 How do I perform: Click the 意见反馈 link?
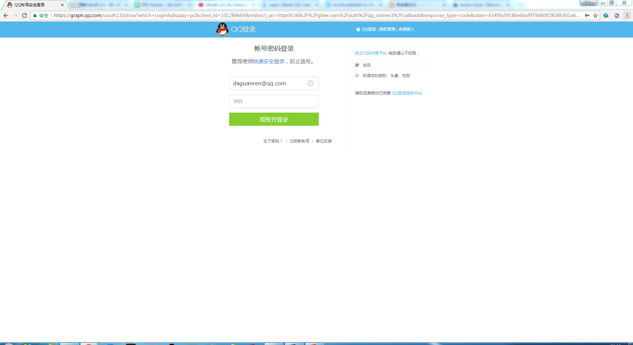pyautogui.click(x=324, y=141)
